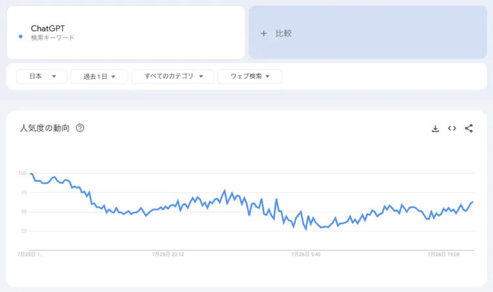Click the 25 axis label
The height and width of the screenshot is (292, 493).
pyautogui.click(x=24, y=231)
